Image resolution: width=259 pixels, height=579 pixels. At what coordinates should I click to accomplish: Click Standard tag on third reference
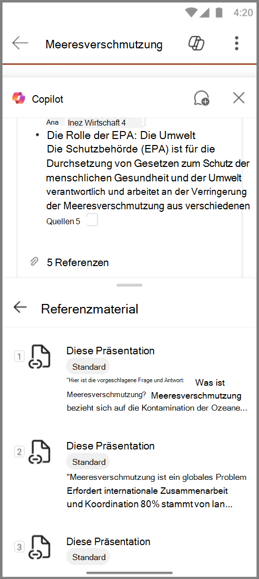coord(89,557)
